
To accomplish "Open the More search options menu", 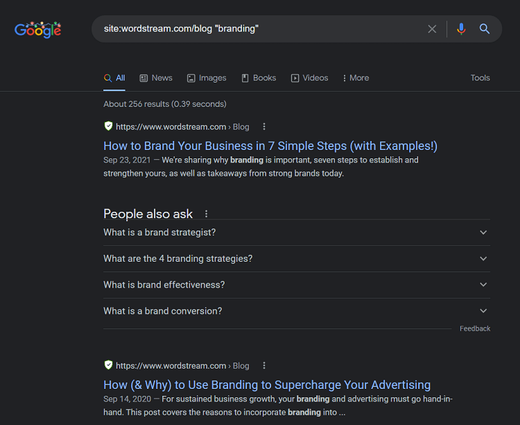I will pyautogui.click(x=356, y=78).
